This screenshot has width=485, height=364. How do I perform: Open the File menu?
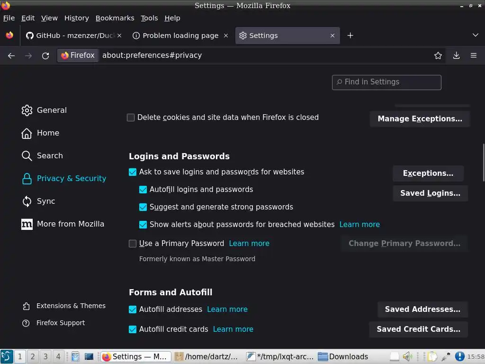point(9,18)
